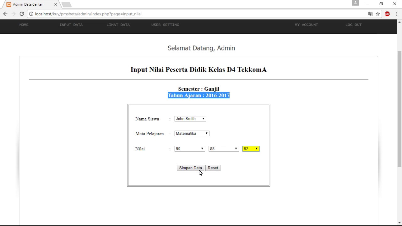Click the heading Input Nilai Peserta Didik Kelas D4 TekkomA
The image size is (402, 226).
click(198, 70)
